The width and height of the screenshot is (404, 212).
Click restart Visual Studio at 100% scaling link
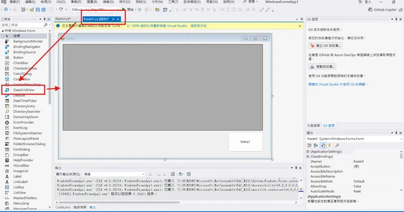point(157,26)
